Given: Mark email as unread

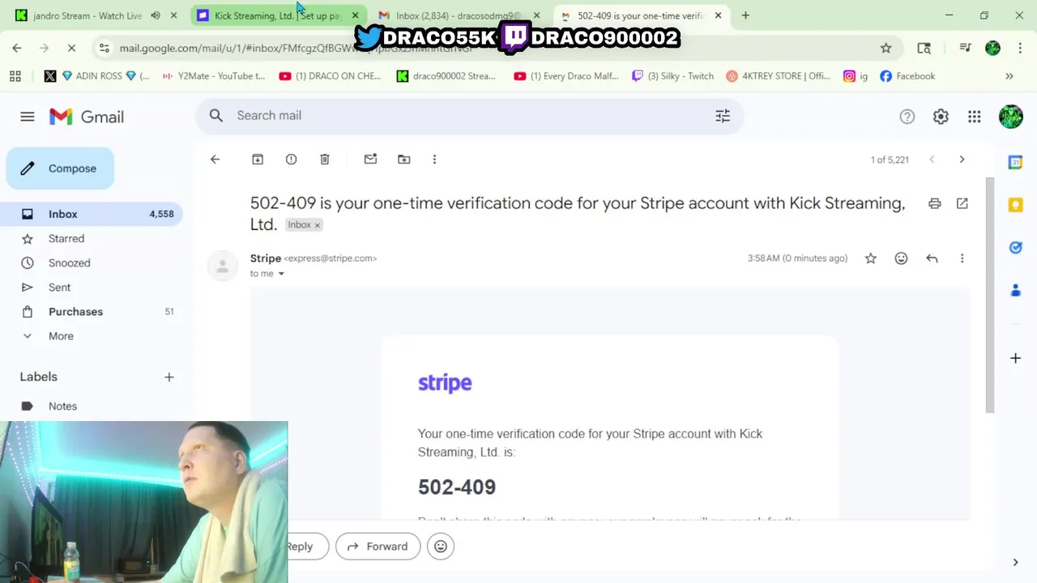Looking at the screenshot, I should [x=370, y=160].
